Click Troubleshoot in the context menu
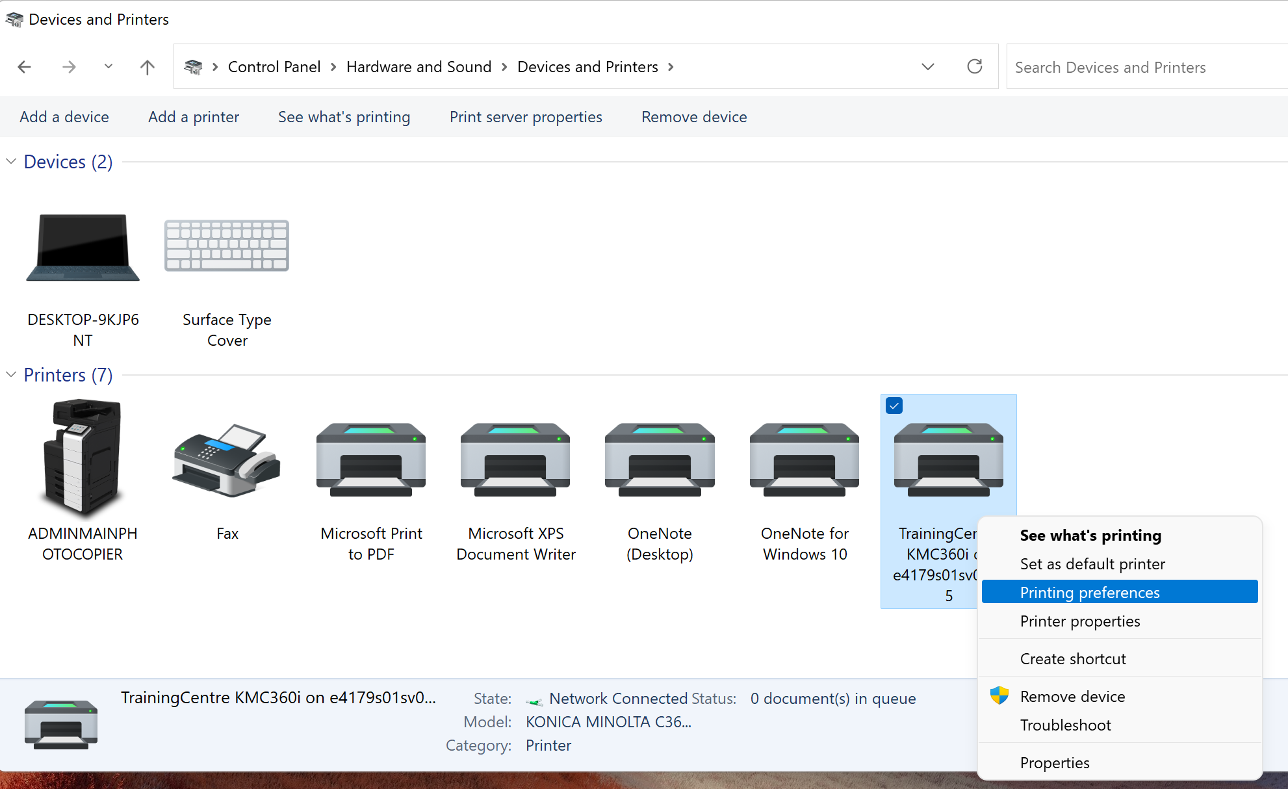Image resolution: width=1288 pixels, height=789 pixels. (1065, 725)
